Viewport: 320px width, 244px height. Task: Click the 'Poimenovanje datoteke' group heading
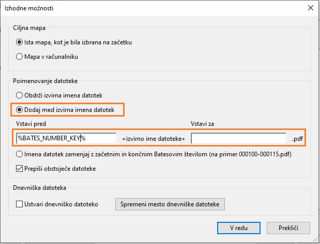click(45, 81)
